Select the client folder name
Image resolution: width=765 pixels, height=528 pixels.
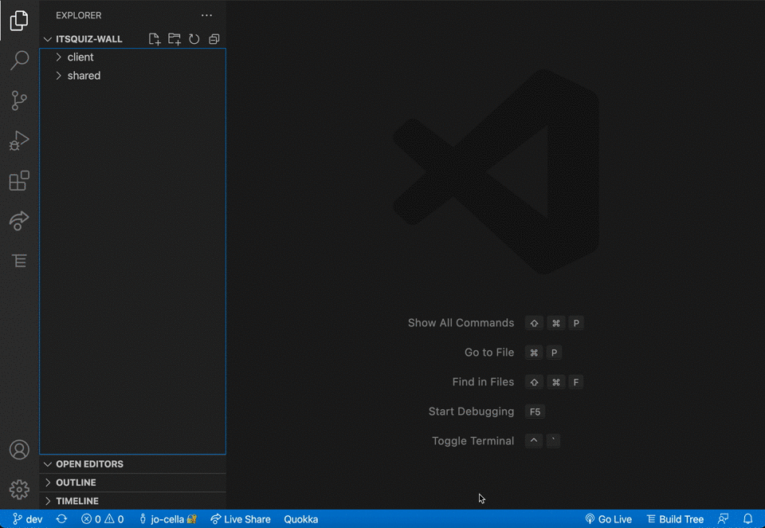80,57
